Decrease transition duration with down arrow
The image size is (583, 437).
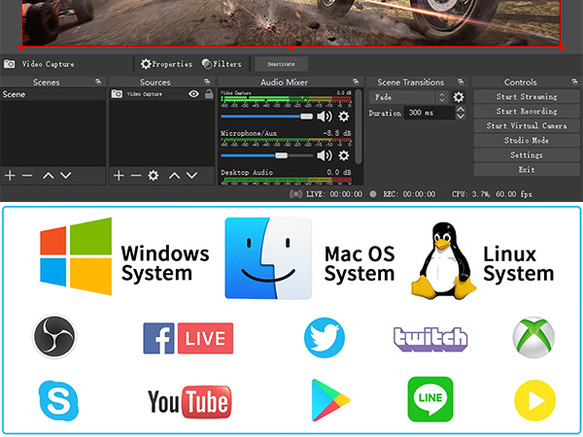(x=461, y=116)
